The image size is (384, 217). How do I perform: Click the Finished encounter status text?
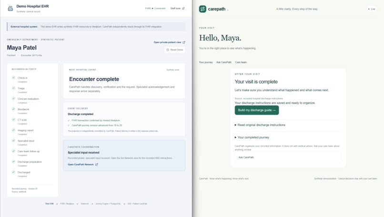click(x=11, y=56)
